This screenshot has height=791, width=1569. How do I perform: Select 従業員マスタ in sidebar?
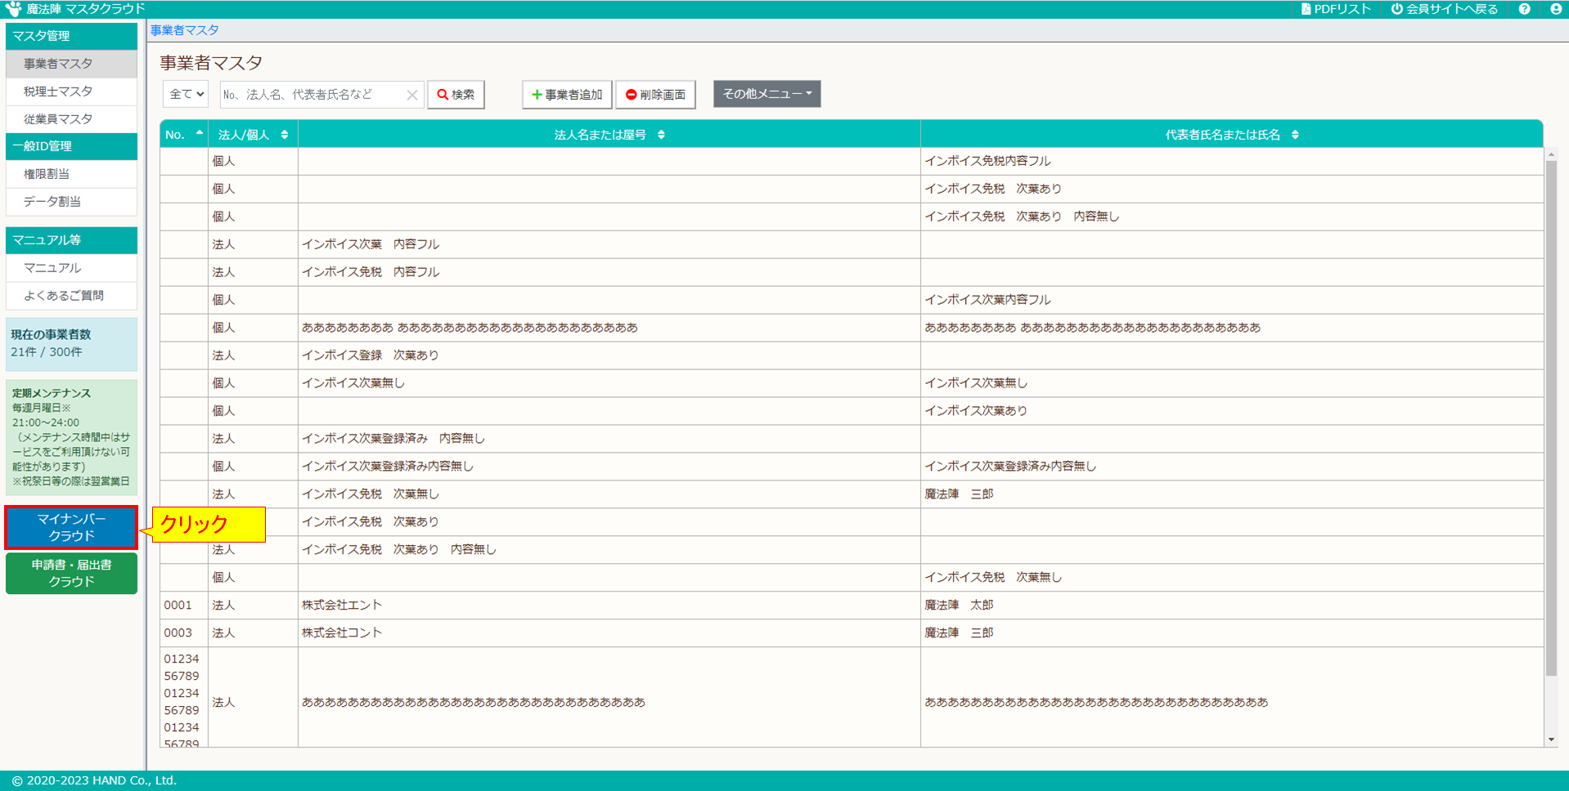tap(71, 119)
